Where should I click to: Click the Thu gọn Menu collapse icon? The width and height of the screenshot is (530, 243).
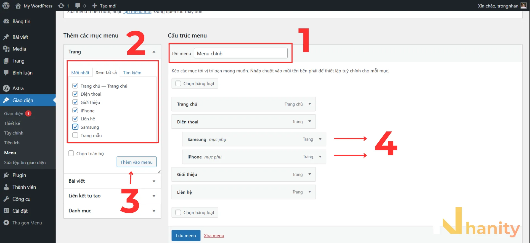6,223
